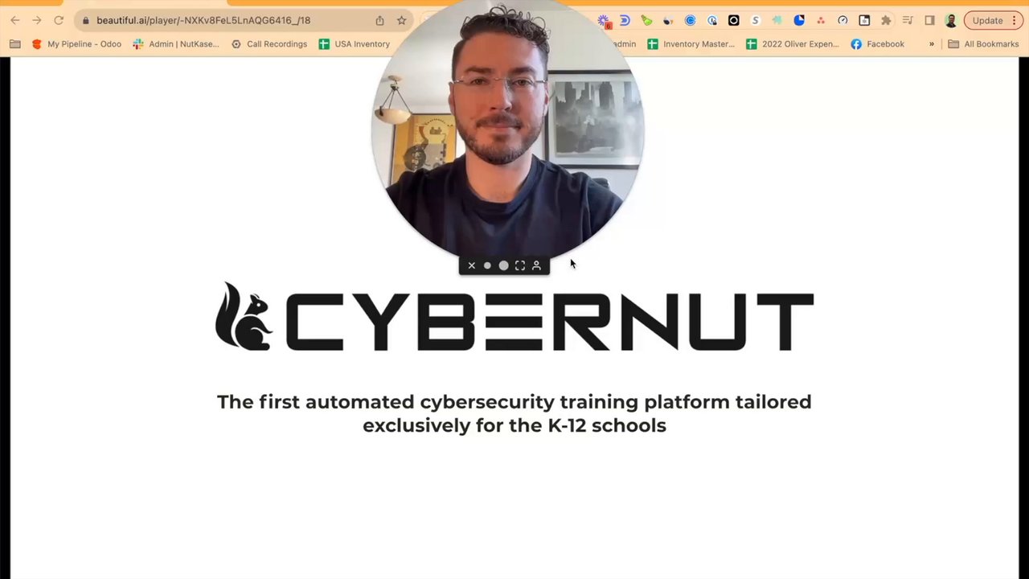Viewport: 1029px width, 579px height.
Task: Close the camera bubble overlay
Action: (472, 265)
